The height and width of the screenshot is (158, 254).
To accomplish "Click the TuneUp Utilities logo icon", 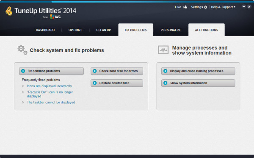I will pyautogui.click(x=9, y=11).
